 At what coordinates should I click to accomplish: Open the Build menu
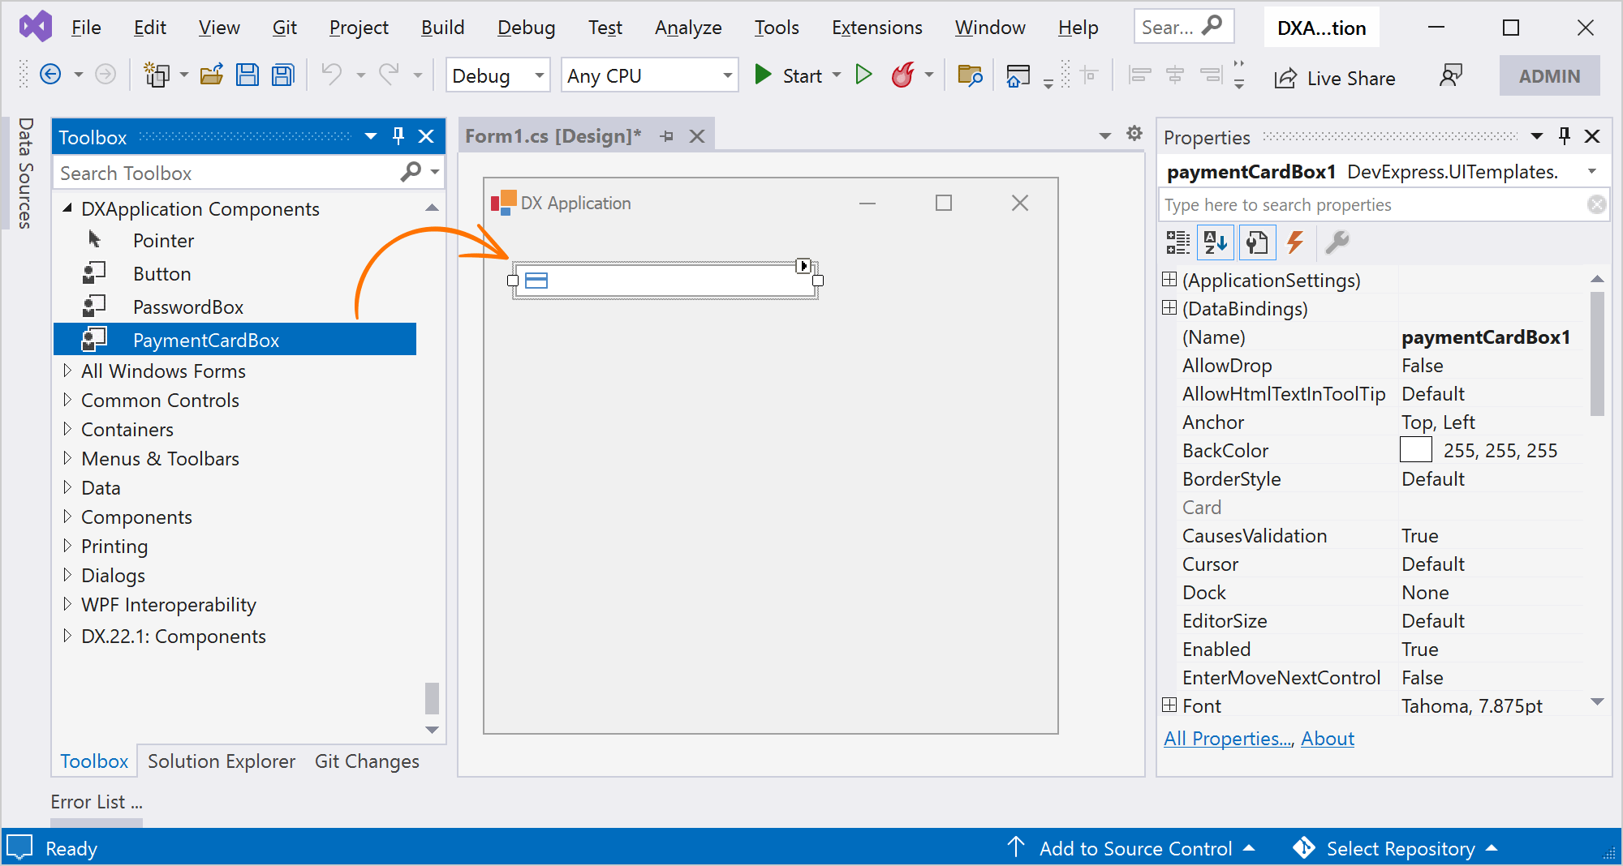coord(442,28)
